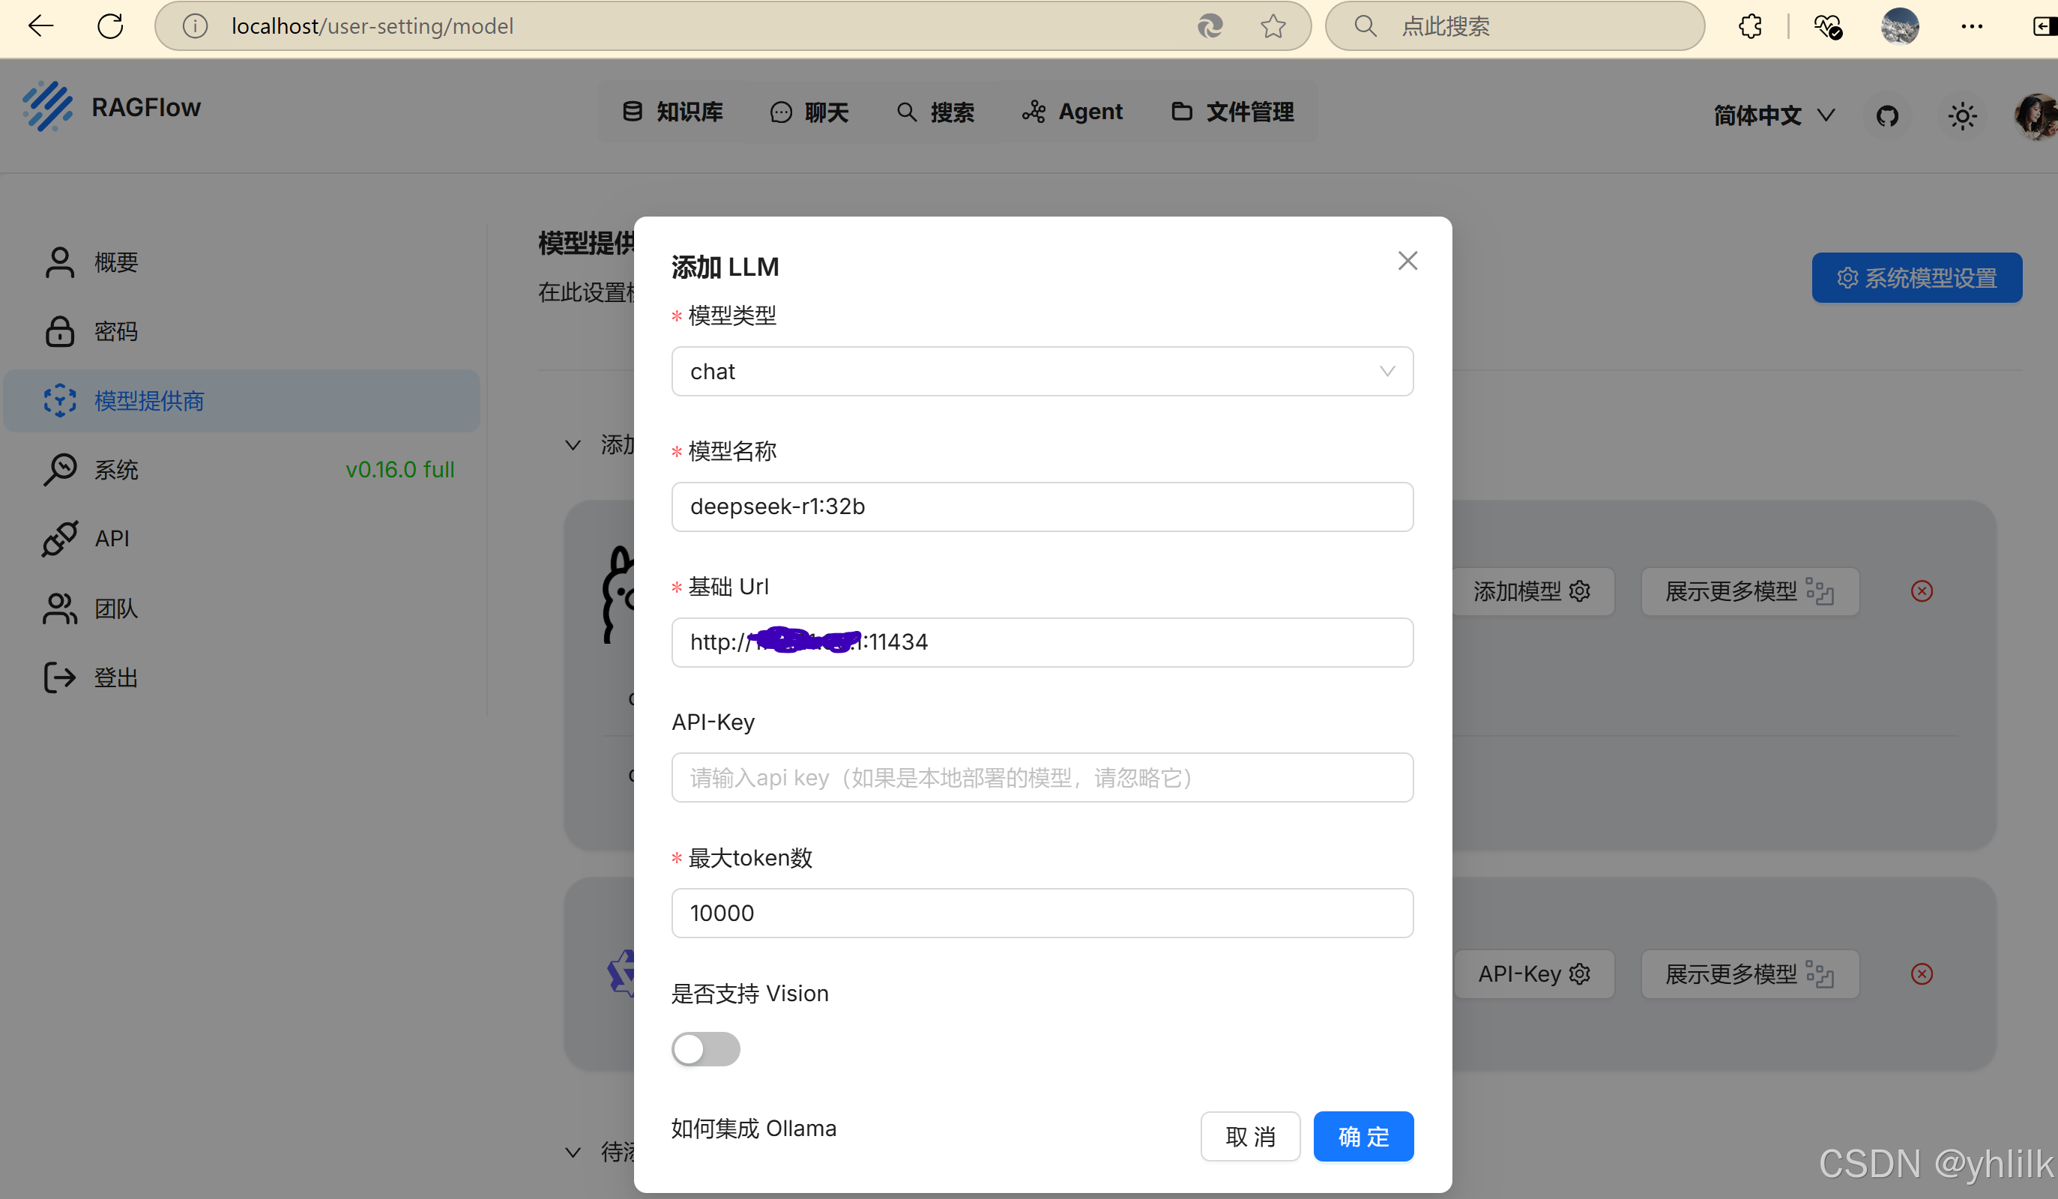2058x1199 pixels.
Task: Expand the 简体中文 language selector
Action: tap(1774, 116)
